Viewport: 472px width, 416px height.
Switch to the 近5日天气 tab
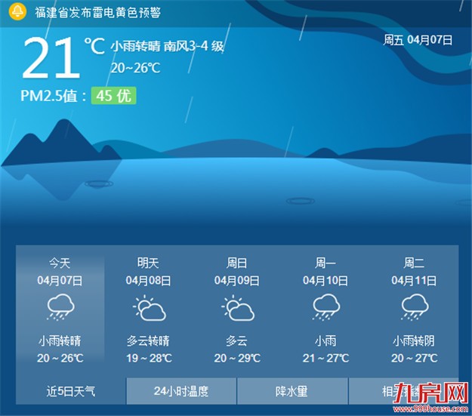tap(71, 391)
